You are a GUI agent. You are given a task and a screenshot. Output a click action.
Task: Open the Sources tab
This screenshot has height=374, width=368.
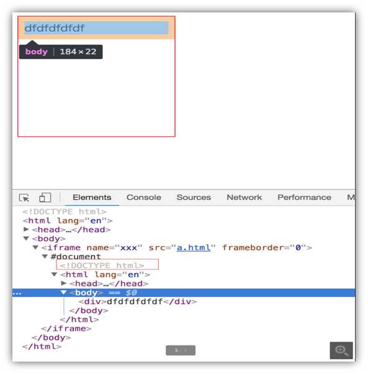[x=194, y=197]
